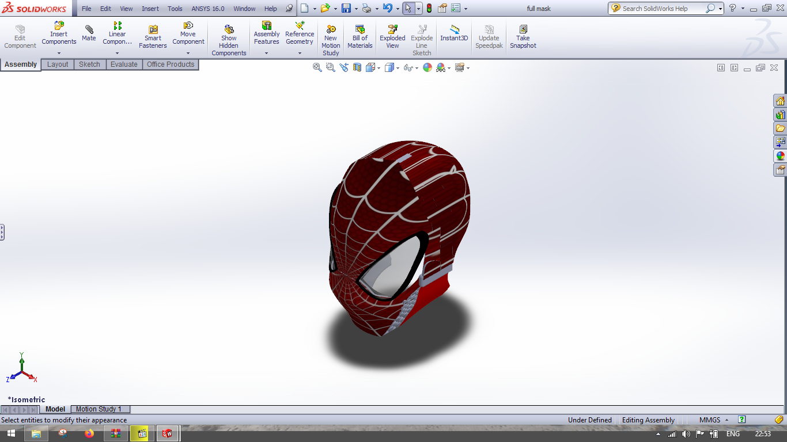Open File Explorer task pane tab
Screen dimensions: 787x442
(x=780, y=128)
